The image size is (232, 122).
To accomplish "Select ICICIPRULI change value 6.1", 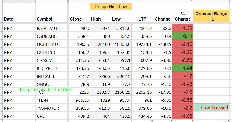I will coord(163,68).
